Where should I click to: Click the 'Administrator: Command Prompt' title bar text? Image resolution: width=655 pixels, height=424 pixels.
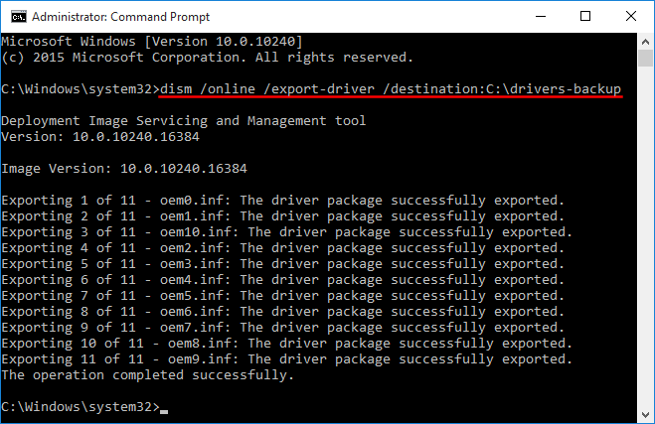110,15
